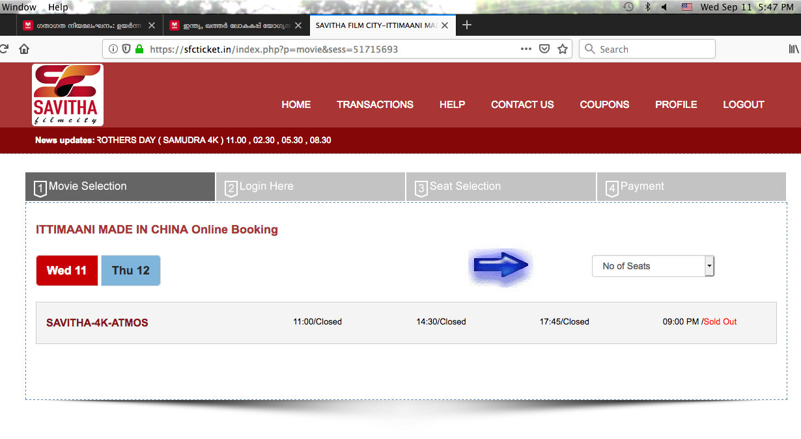Click date and time in menu bar

748,7
